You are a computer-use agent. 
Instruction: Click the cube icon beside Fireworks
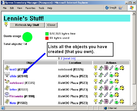point(7,95)
